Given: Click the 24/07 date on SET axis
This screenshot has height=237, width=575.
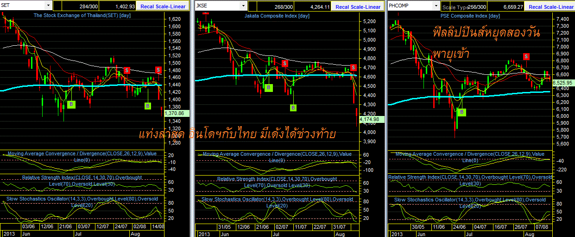Looking at the screenshot, I should (x=121, y=226).
